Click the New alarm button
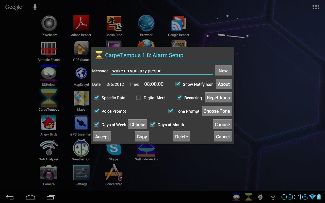Image resolution: width=325 pixels, height=203 pixels. click(x=223, y=71)
